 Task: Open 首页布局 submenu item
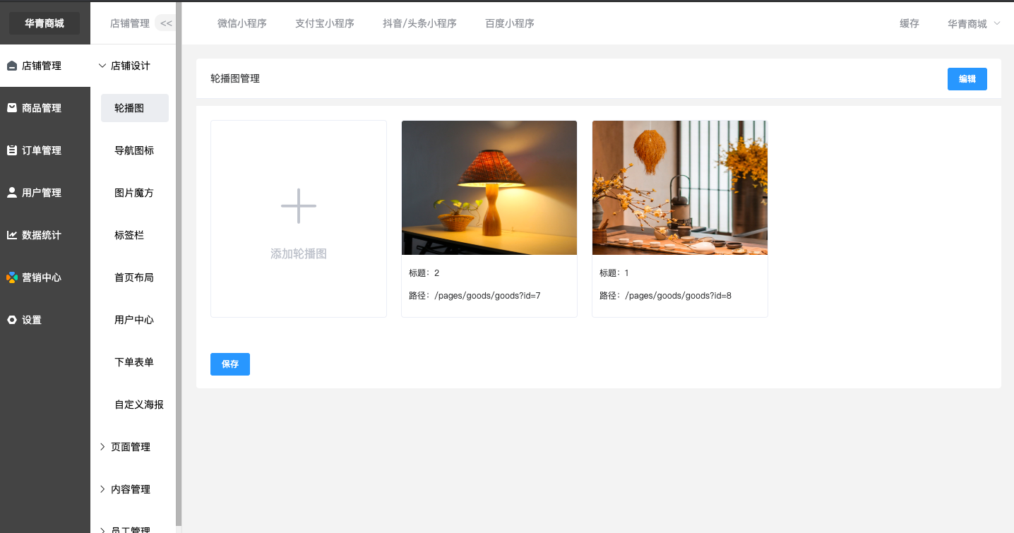click(134, 277)
